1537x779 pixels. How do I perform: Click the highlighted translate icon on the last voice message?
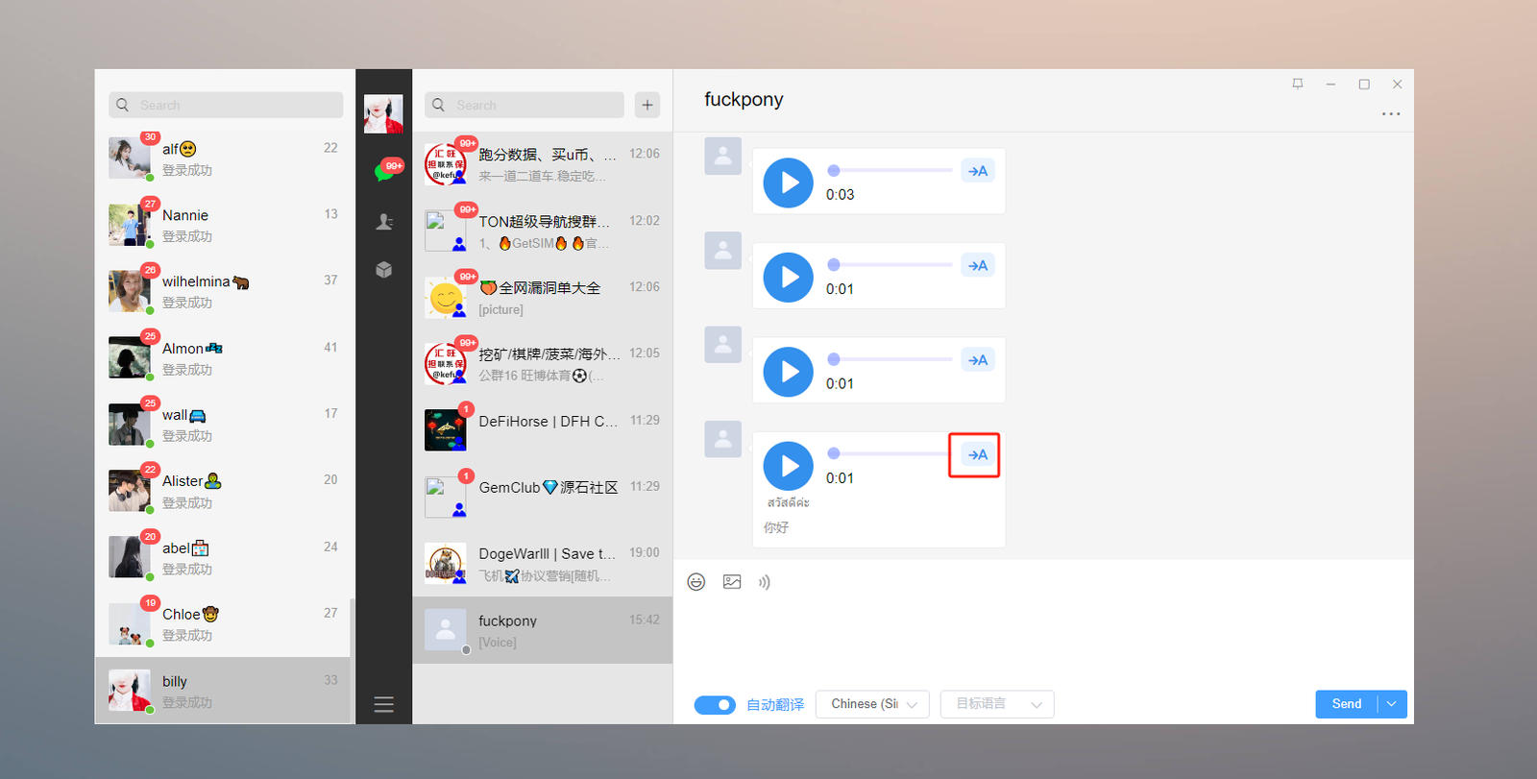coord(977,455)
